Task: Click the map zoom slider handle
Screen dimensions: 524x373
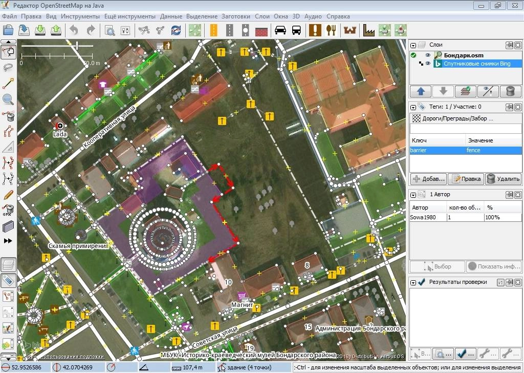Action: click(x=77, y=46)
